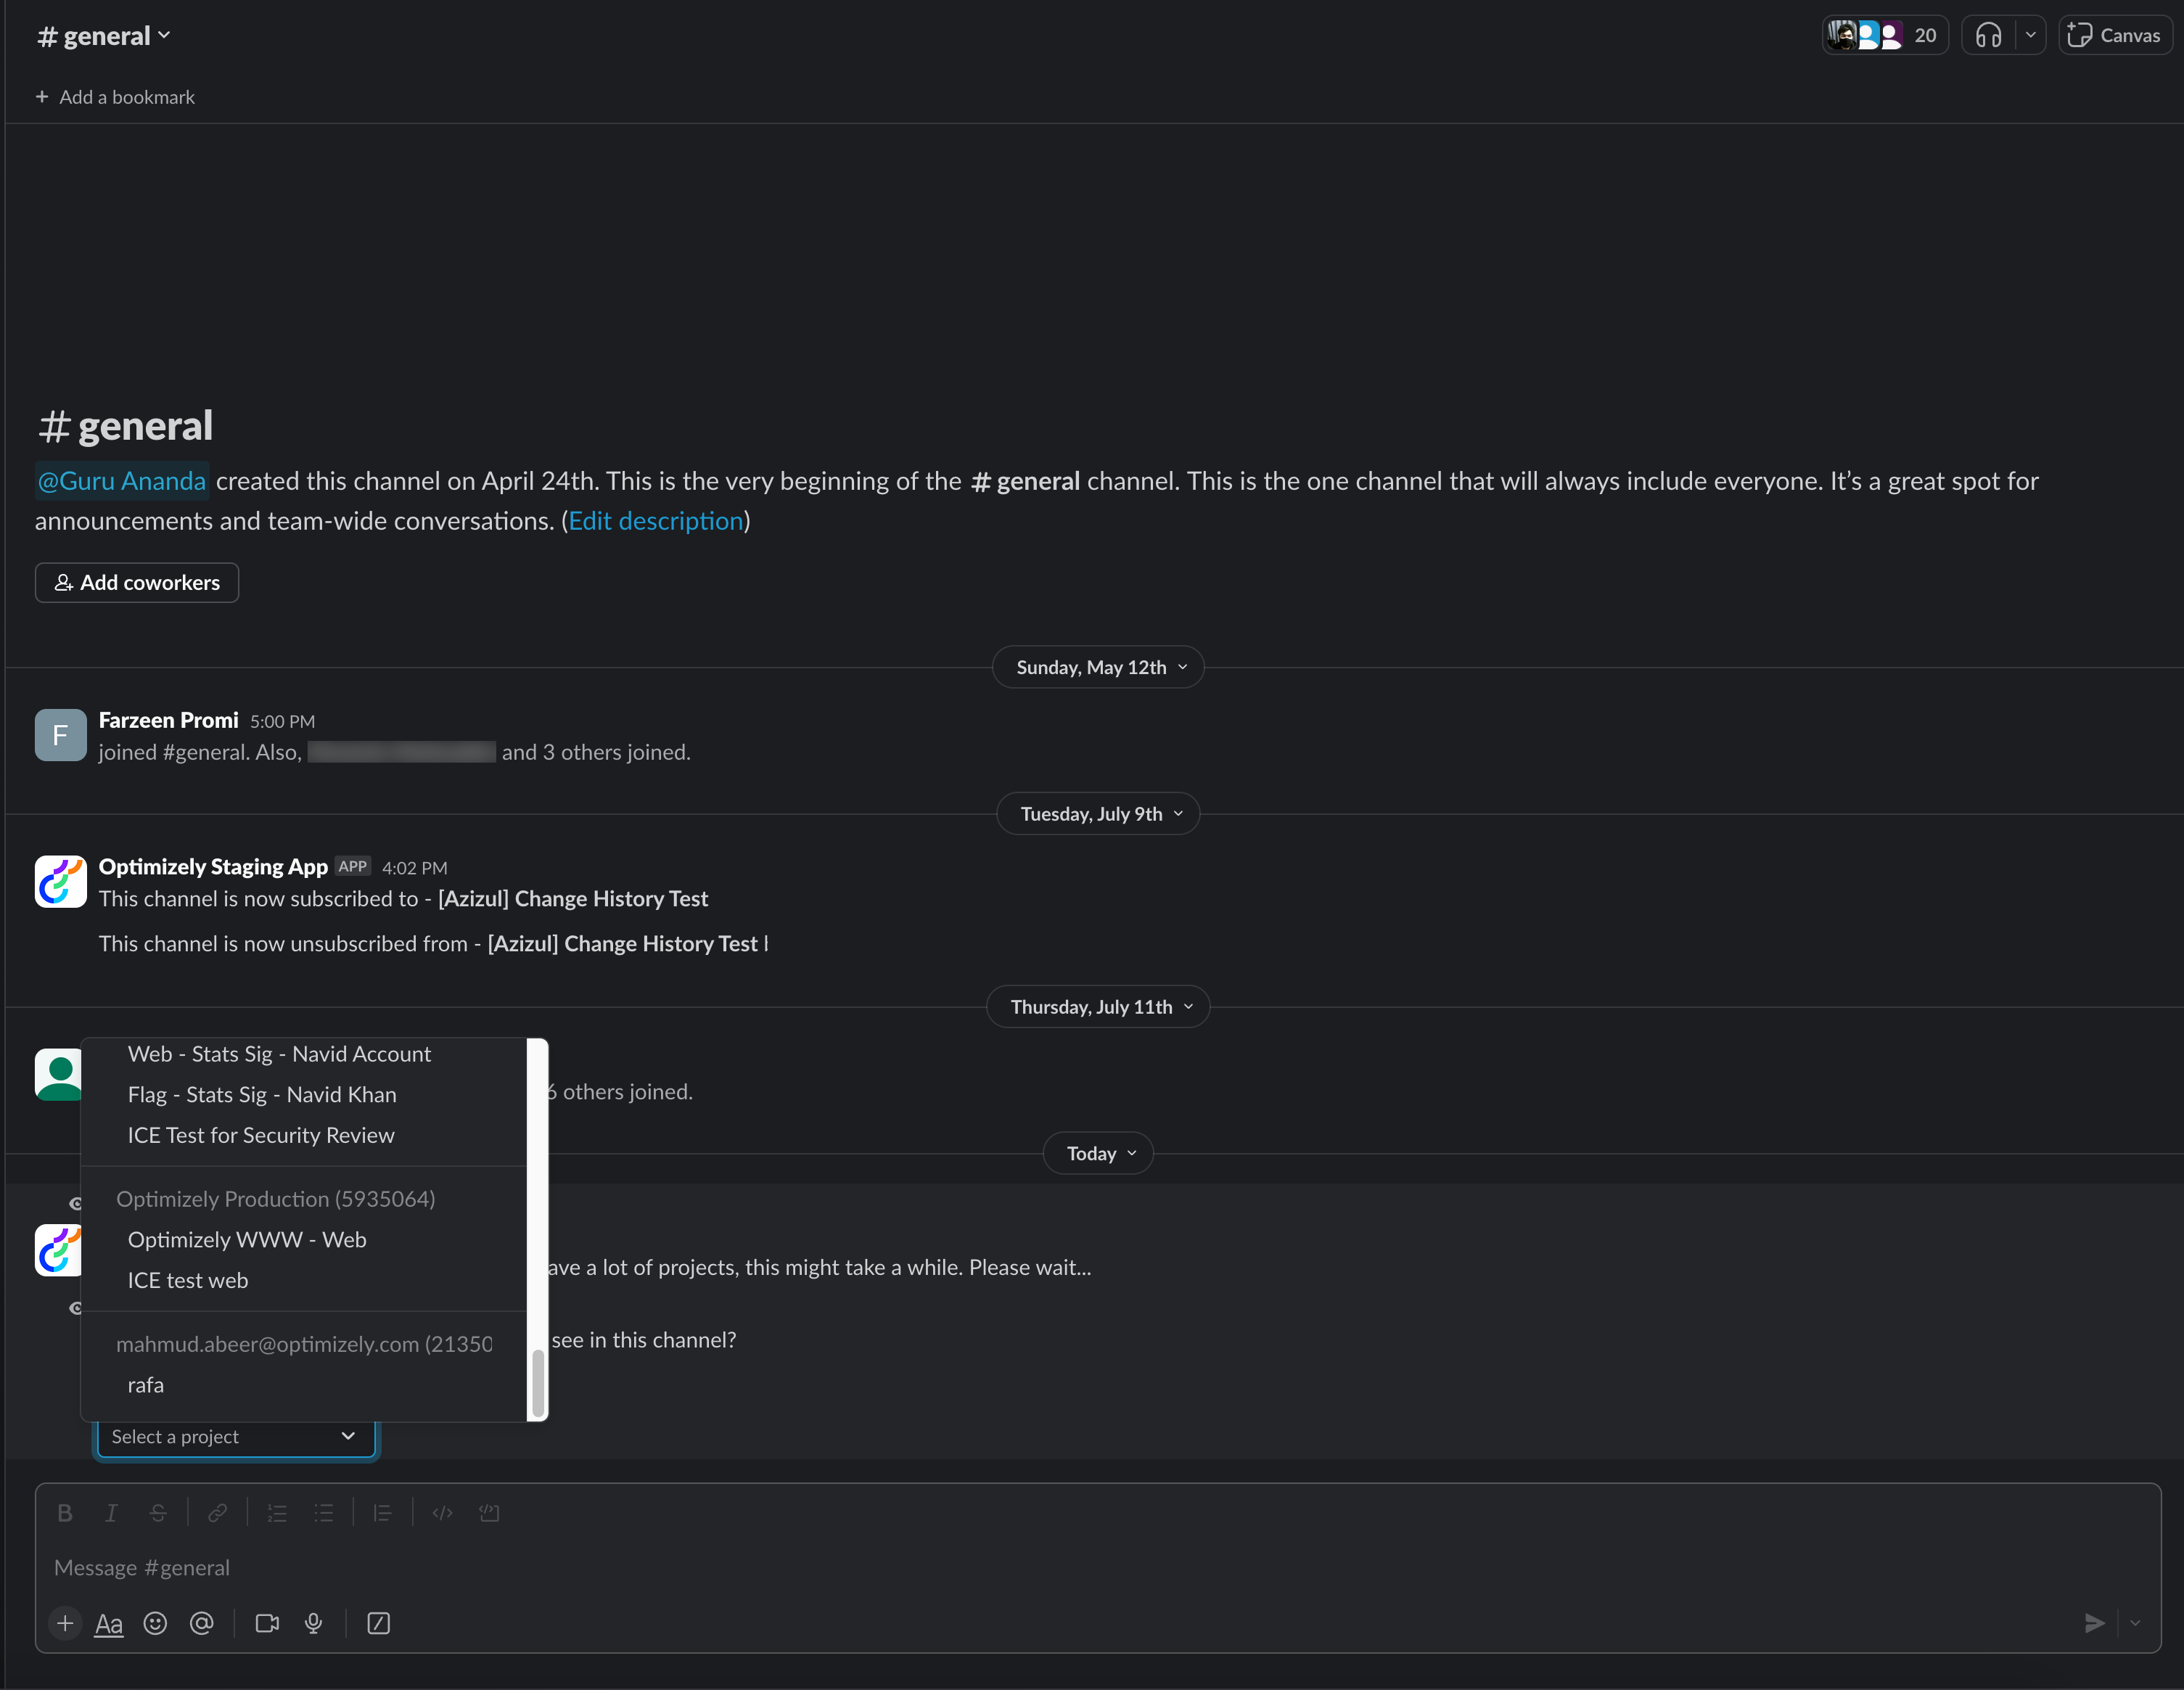
Task: Hide formatting toolbar with Aa button
Action: (x=109, y=1623)
